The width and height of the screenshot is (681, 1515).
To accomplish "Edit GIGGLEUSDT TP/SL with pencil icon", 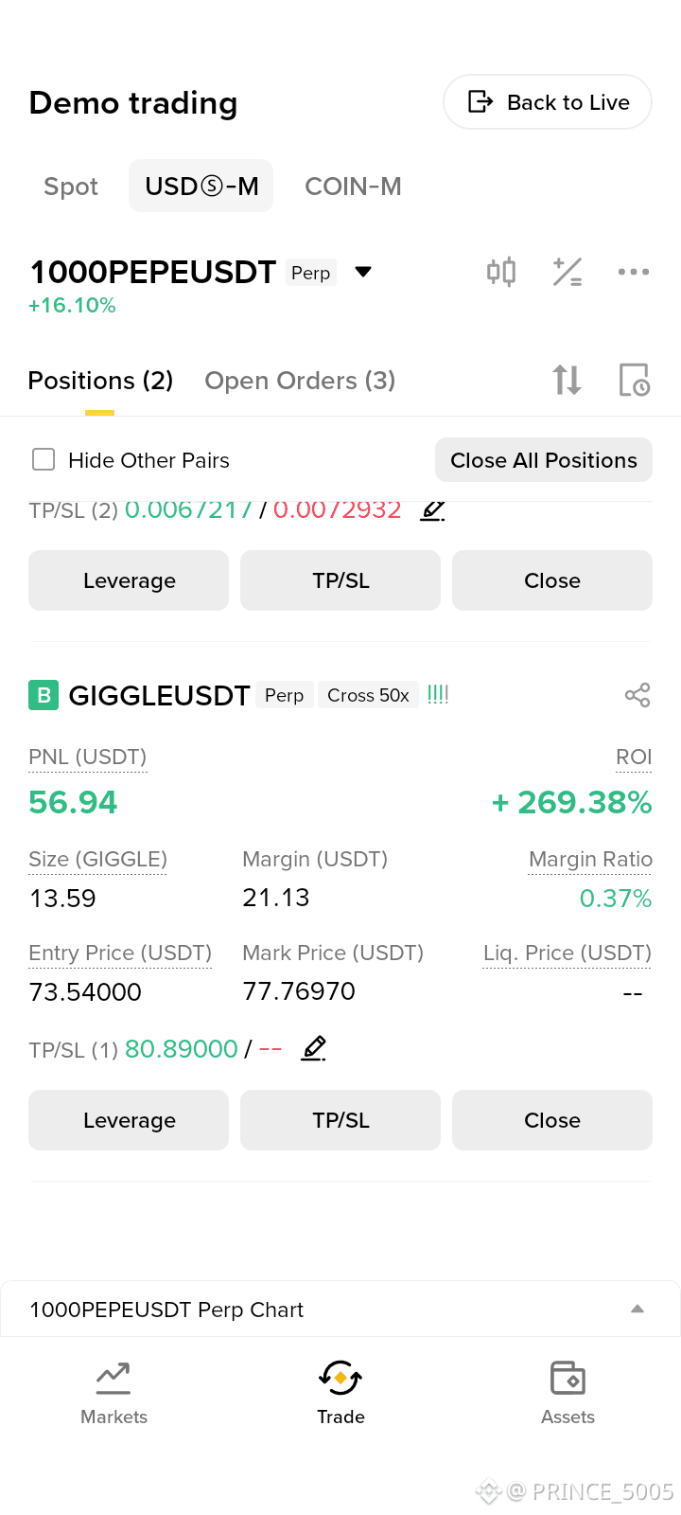I will point(314,1048).
